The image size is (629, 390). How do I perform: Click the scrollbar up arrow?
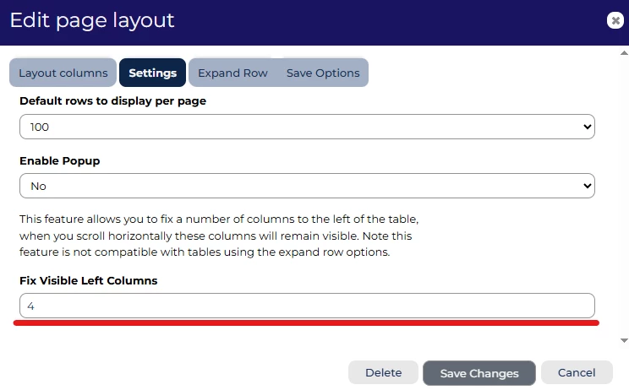[x=624, y=52]
